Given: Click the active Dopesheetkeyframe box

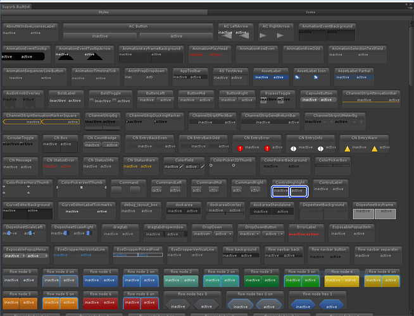Looking at the screenshot, I should click(386, 214).
